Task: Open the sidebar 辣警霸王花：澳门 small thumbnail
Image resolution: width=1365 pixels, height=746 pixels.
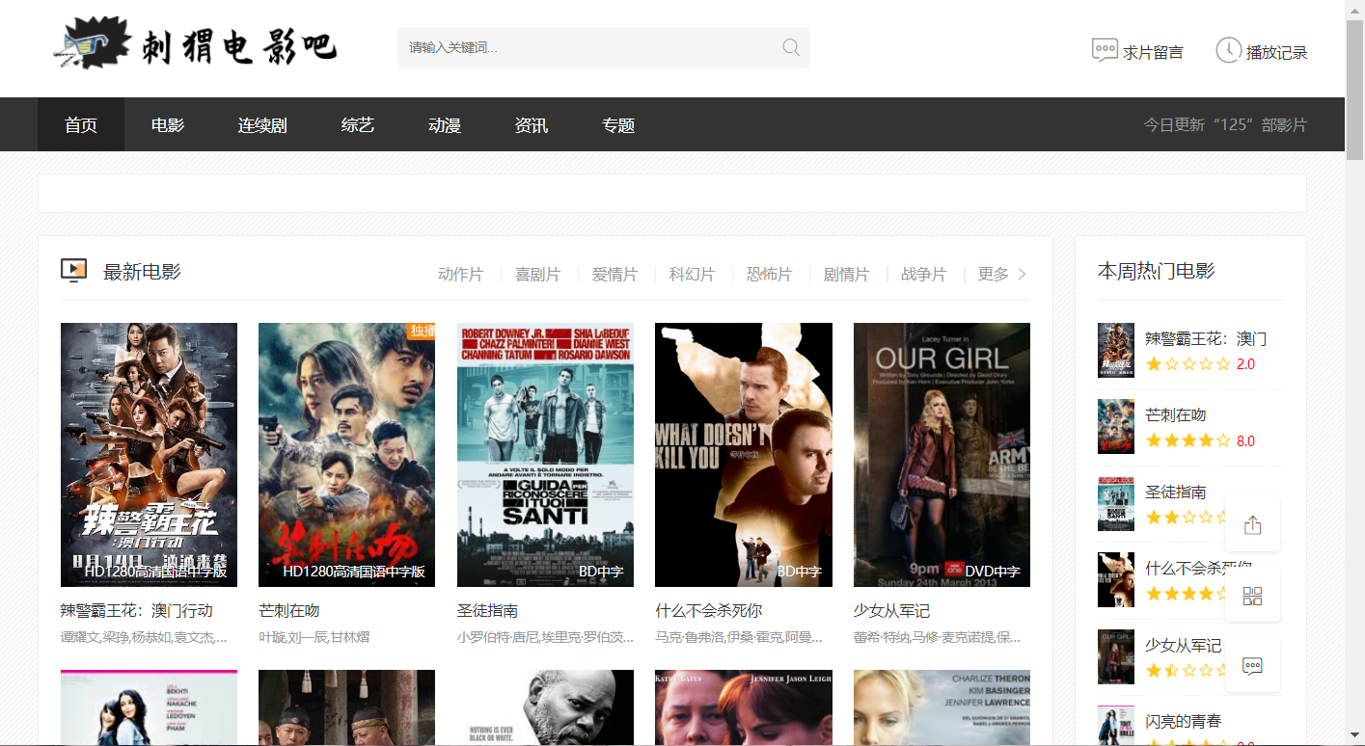Action: click(1116, 350)
